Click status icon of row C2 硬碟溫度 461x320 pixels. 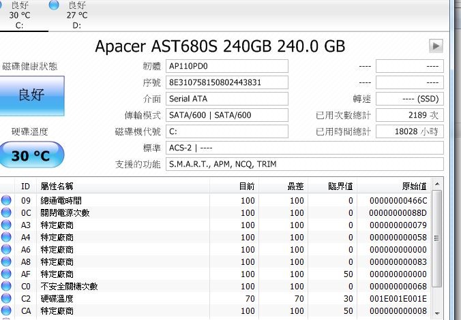coord(6,299)
